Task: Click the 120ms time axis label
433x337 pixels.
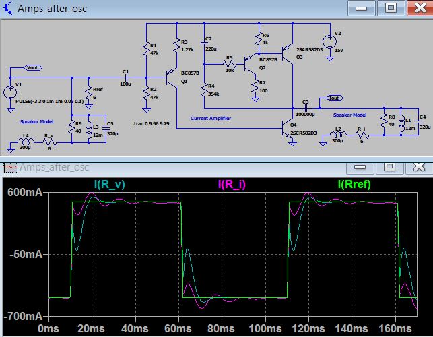Action: [308, 329]
